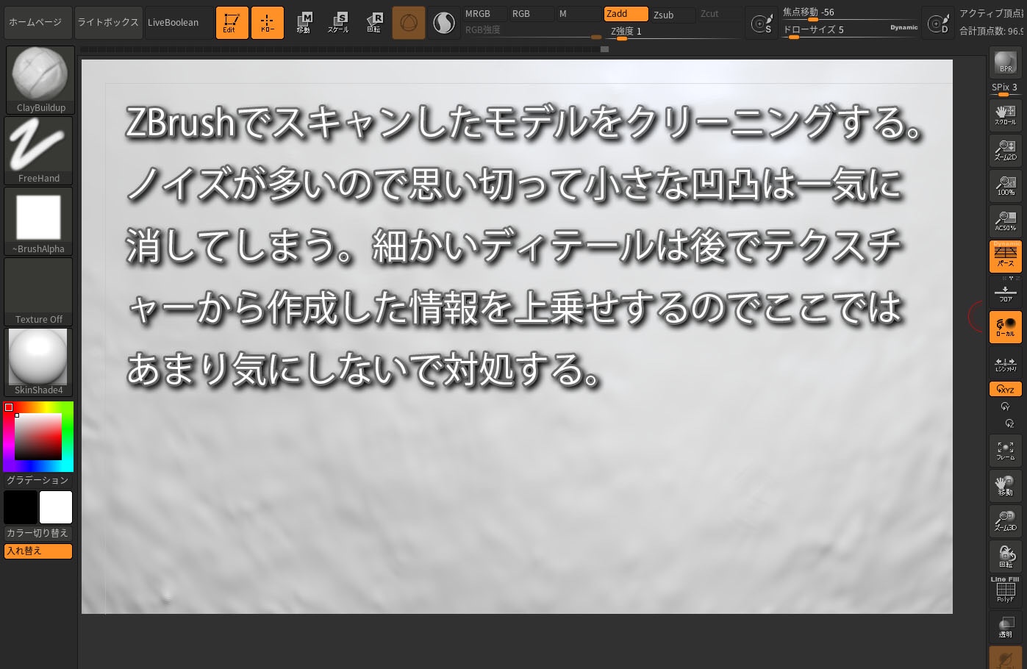
Task: Click the sculptris pro mode icon
Action: (x=444, y=23)
